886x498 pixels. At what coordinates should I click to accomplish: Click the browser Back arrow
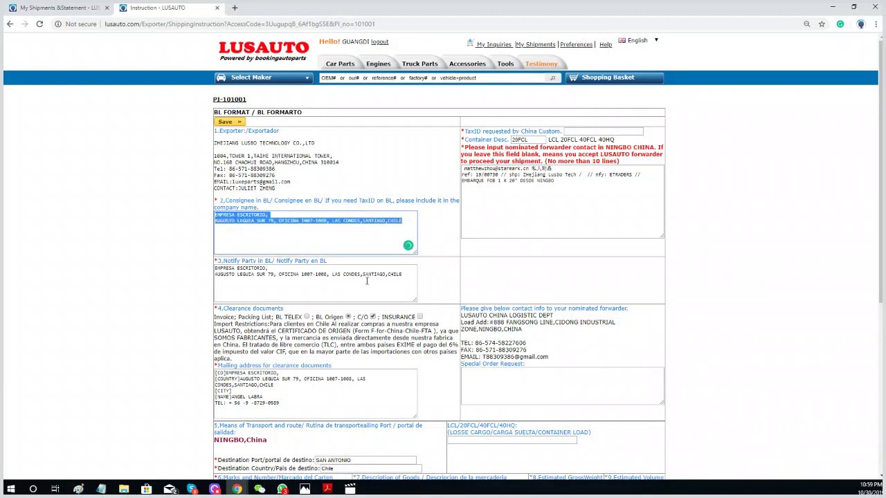[x=10, y=24]
